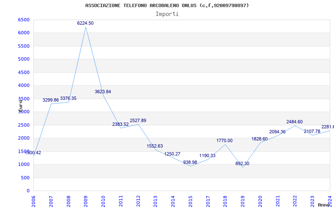Viewport: 334px width, 209px height.
Task: Click the 2008 x-axis year label
Action: 68,201
